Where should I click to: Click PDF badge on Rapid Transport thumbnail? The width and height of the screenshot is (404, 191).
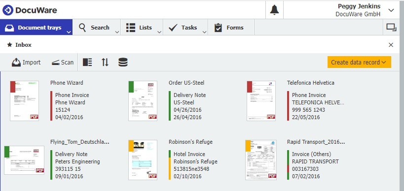click(x=272, y=176)
